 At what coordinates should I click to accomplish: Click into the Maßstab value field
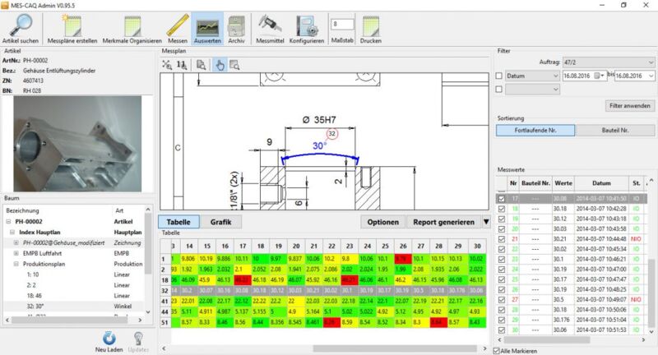tap(342, 25)
